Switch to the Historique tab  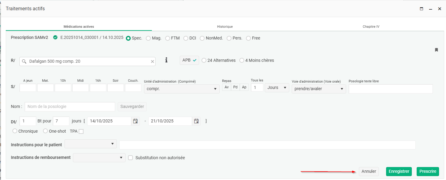pos(225,27)
